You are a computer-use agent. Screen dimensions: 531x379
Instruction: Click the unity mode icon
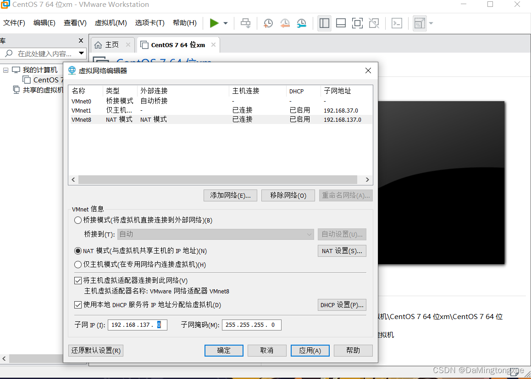tap(374, 23)
